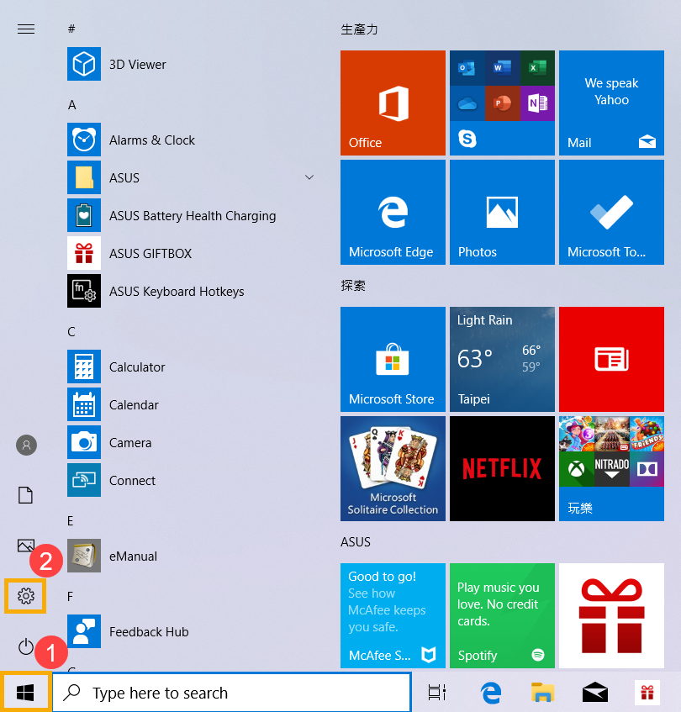Click the "Feedback Hub" label
Screen dimensions: 681x712
click(x=149, y=631)
